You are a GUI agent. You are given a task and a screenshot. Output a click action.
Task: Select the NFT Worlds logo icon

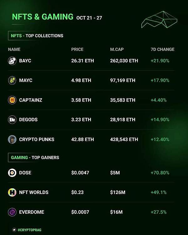[x=12, y=192]
